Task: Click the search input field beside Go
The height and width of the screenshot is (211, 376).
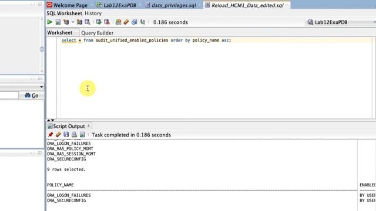Action: 9,96
